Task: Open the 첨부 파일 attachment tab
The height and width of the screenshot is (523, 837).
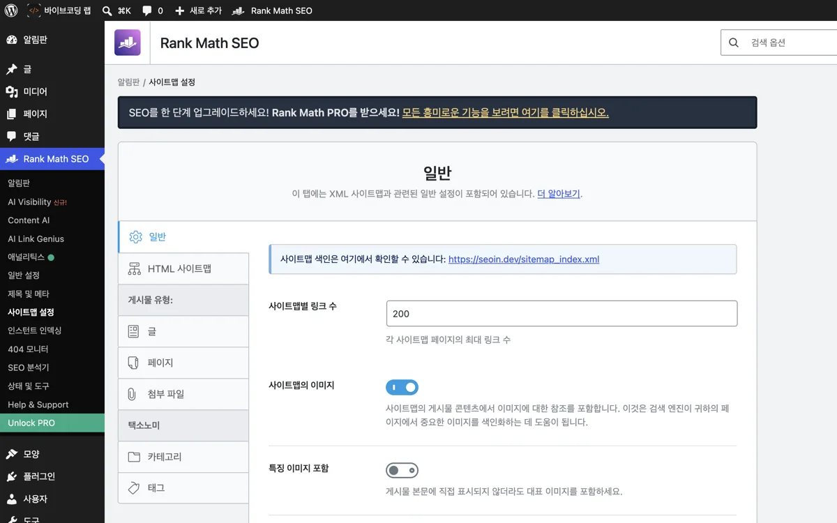Action: tap(183, 394)
